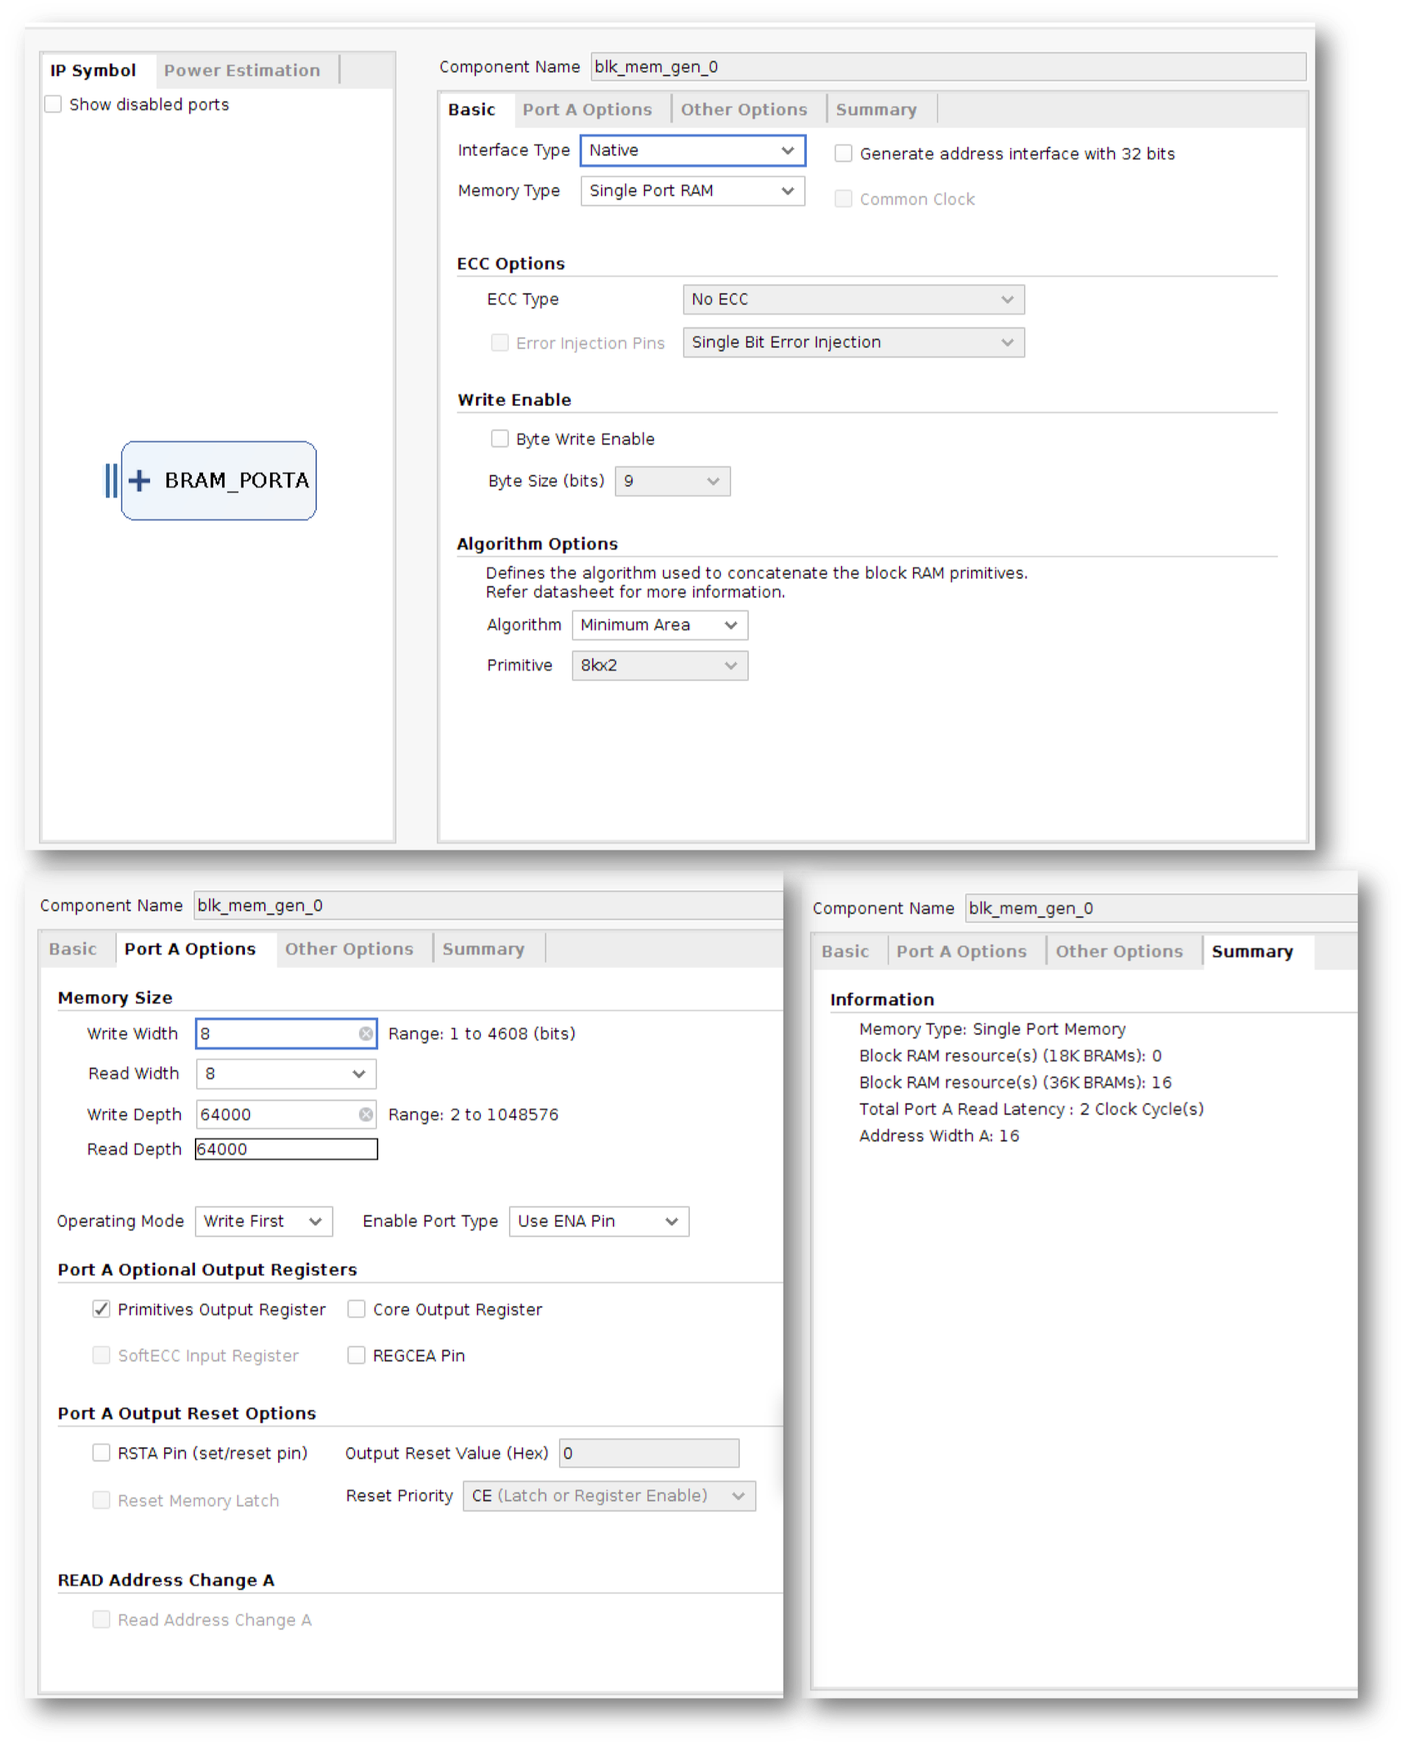Click the top Component Name text field
The image size is (1405, 1745).
pos(947,67)
